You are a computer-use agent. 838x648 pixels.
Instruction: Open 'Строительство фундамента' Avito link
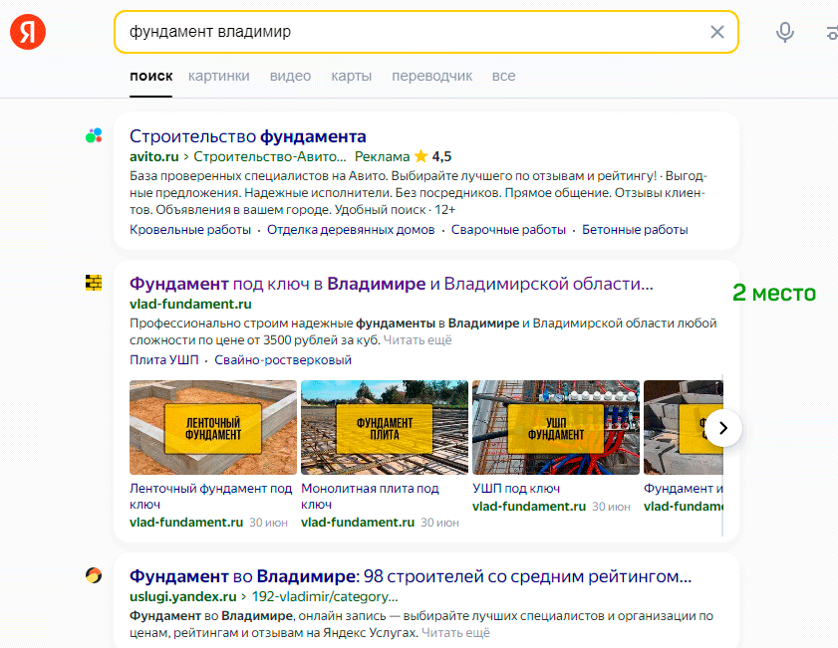coord(248,136)
